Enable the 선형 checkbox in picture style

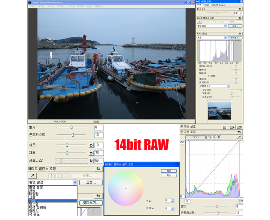[x=210, y=76]
